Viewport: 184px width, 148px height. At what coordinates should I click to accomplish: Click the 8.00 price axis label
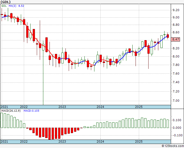tap(176, 56)
